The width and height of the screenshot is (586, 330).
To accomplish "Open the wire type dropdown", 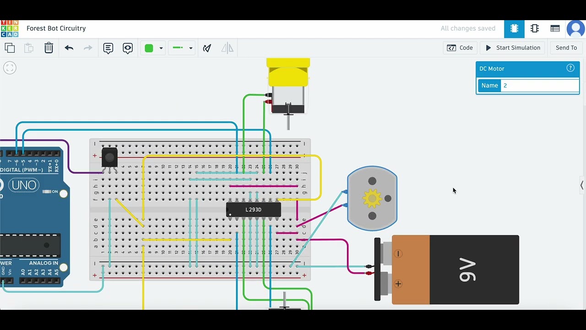I will coord(182,48).
